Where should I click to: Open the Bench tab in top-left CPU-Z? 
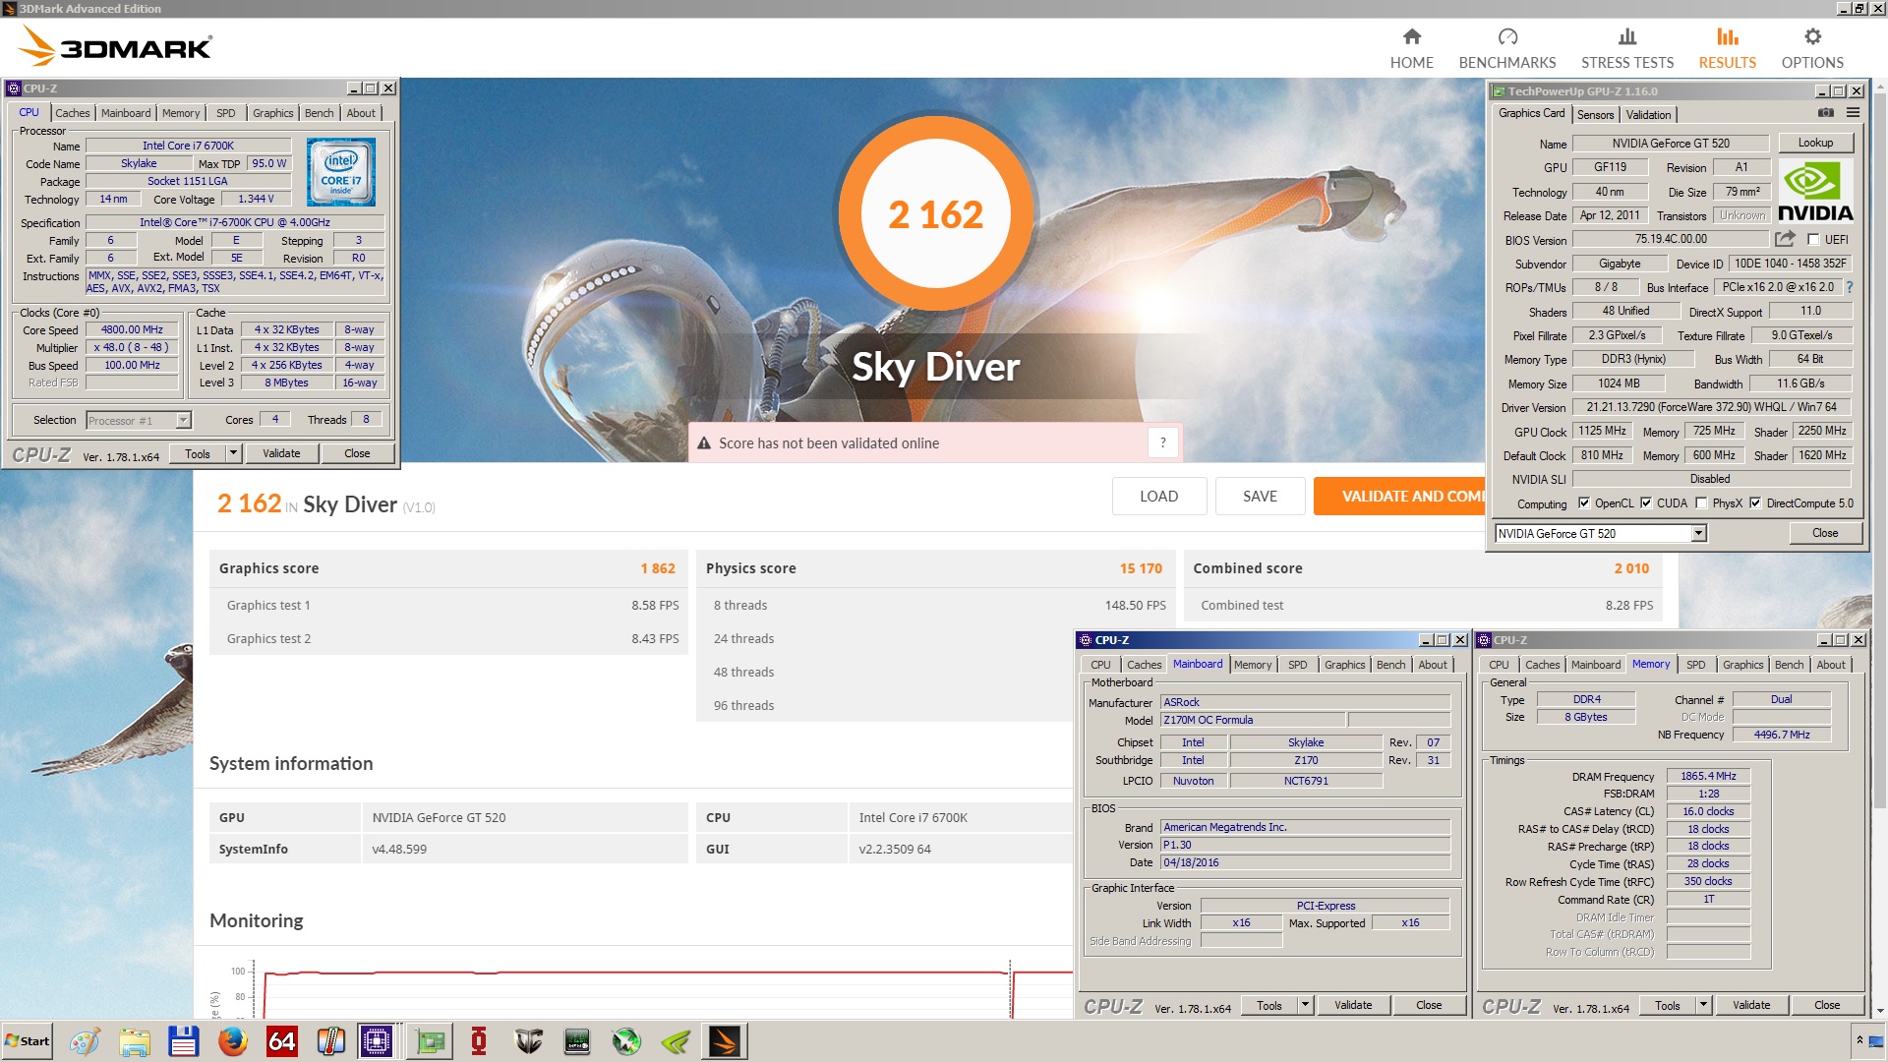pos(319,113)
